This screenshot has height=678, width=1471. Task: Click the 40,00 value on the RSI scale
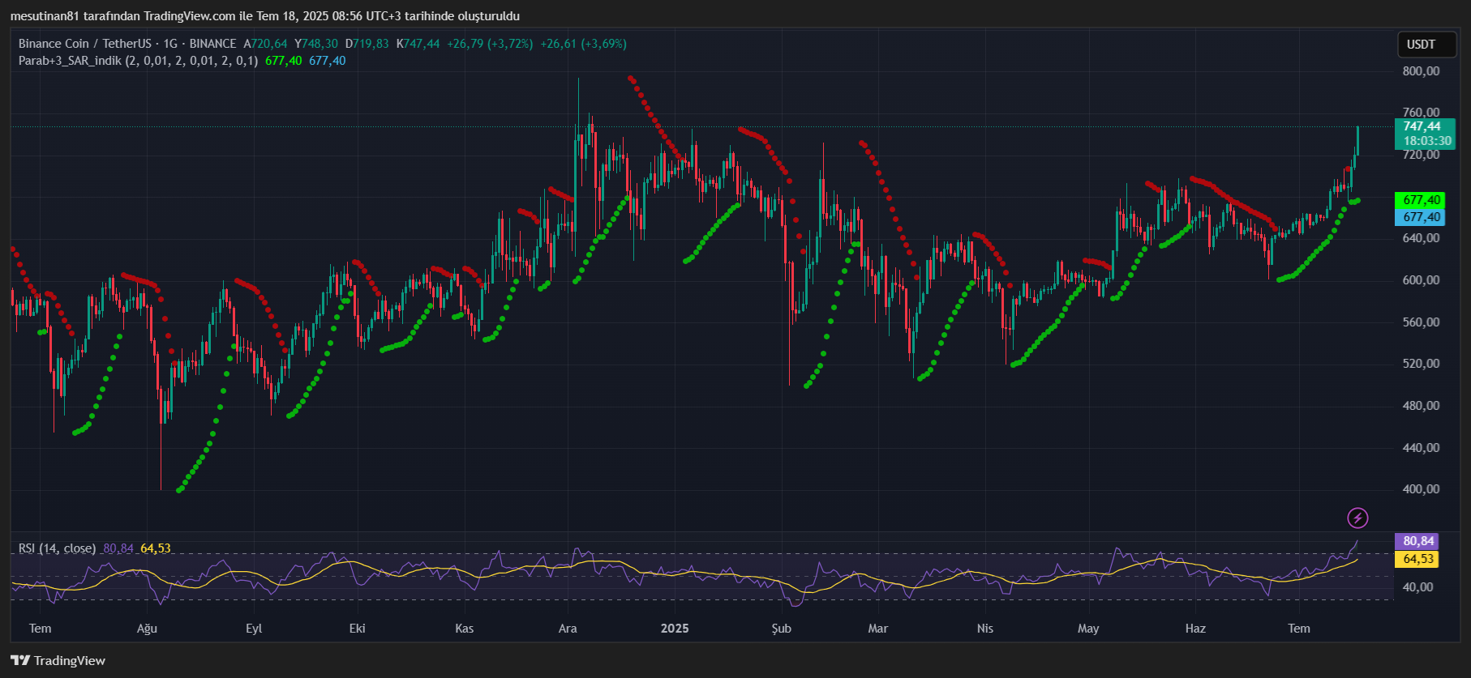tap(1417, 587)
